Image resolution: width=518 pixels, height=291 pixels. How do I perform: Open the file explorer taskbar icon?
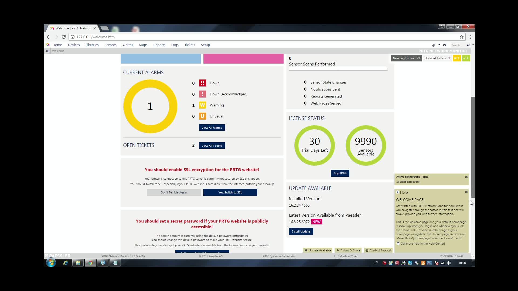tap(78, 263)
